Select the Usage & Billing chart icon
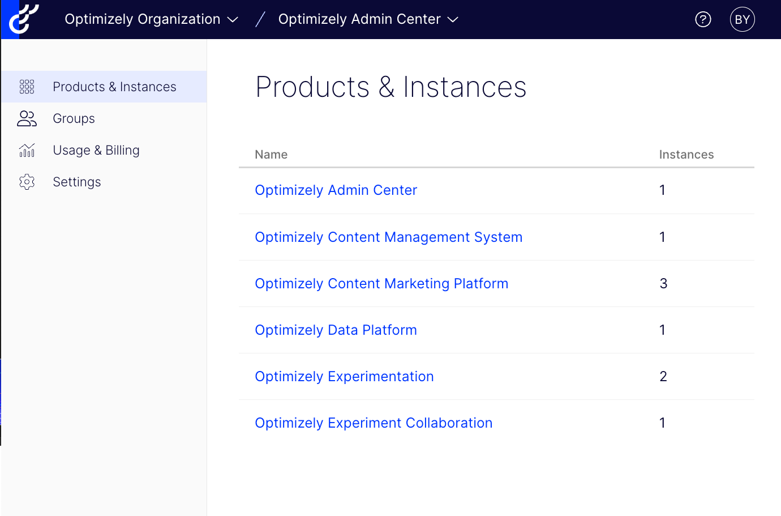Viewport: 781px width, 516px height. [27, 150]
